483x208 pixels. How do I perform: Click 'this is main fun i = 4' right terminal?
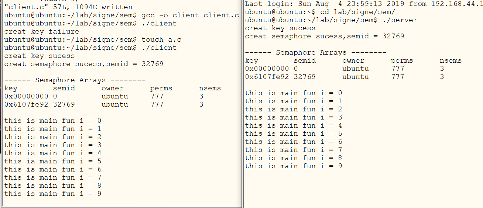294,126
